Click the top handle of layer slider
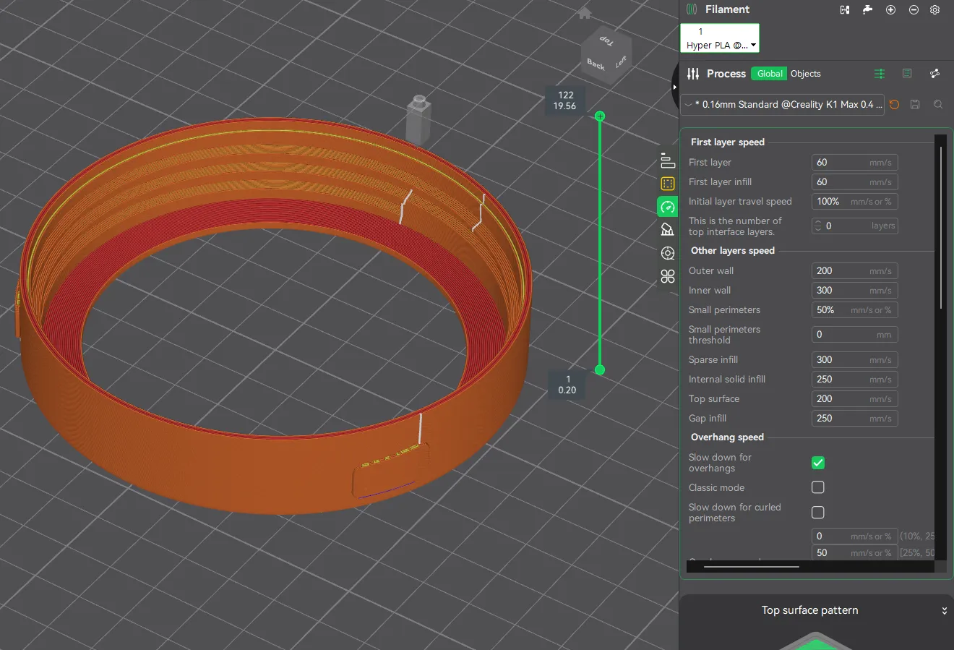Image resolution: width=954 pixels, height=650 pixels. [600, 116]
